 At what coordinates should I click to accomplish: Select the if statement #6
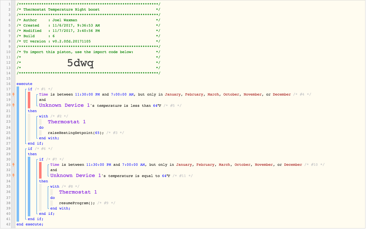[30, 149]
